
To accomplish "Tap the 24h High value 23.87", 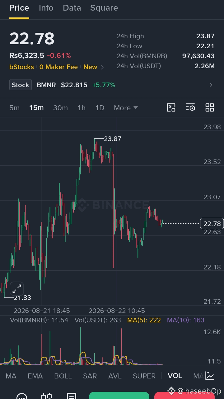I will point(205,36).
